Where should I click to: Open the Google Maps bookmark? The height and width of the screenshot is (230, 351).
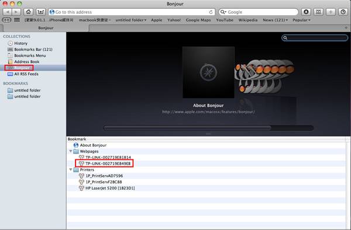(x=198, y=20)
